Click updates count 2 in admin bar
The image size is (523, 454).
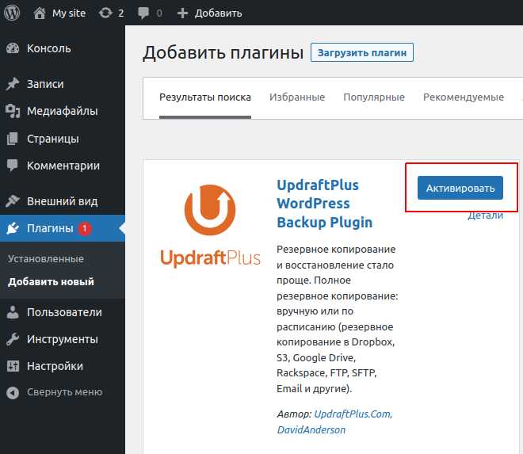point(120,13)
